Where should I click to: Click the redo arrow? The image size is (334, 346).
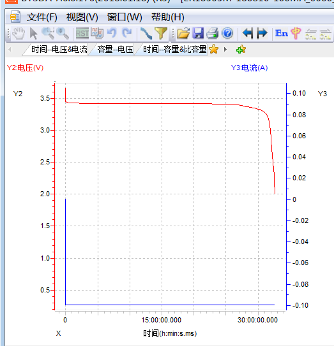pos(126,33)
